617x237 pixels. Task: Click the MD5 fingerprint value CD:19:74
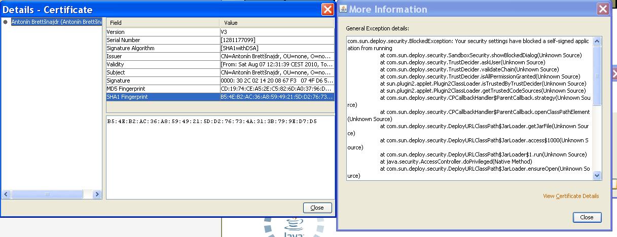click(277, 89)
